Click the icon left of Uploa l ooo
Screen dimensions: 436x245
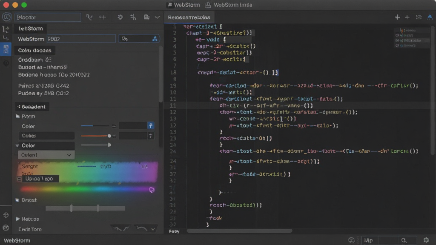pos(19,179)
